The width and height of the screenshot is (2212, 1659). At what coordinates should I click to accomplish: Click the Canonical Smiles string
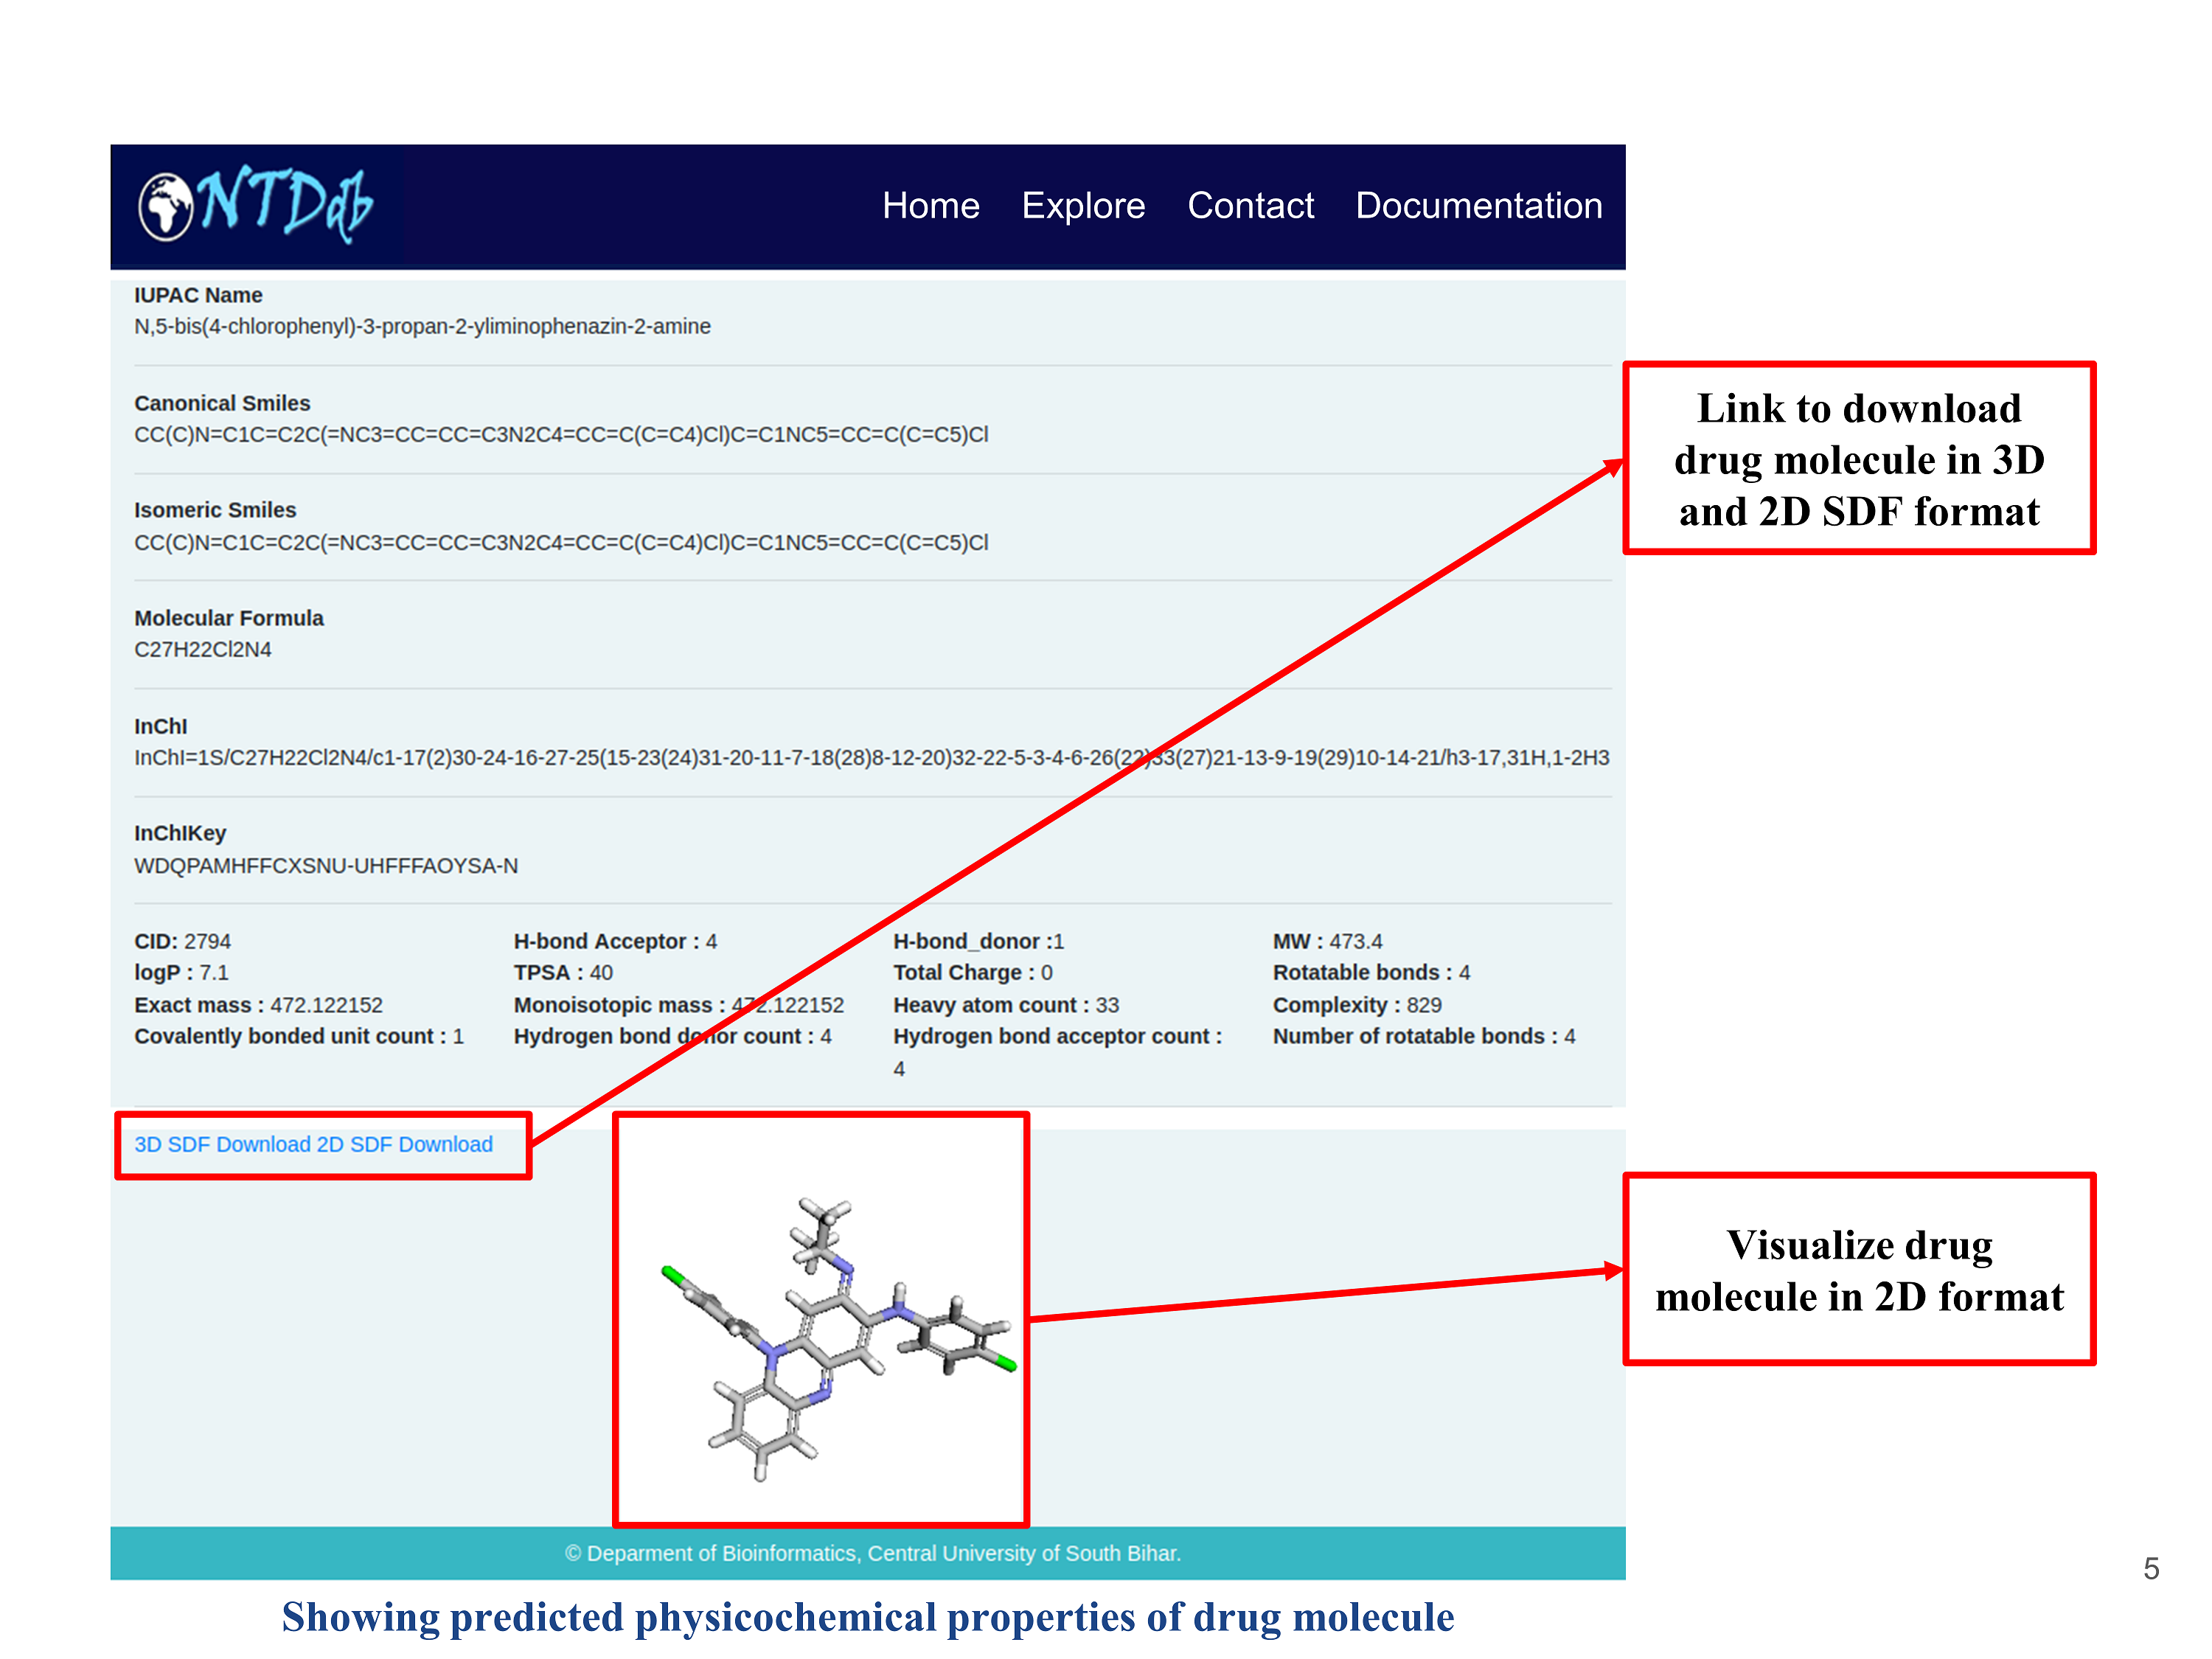[561, 434]
